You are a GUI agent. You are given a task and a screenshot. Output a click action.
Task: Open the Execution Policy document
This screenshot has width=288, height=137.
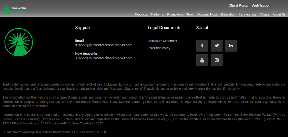[159, 48]
